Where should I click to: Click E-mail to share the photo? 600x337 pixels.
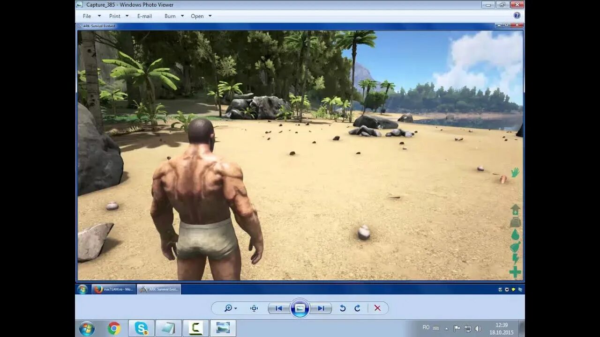pos(144,15)
